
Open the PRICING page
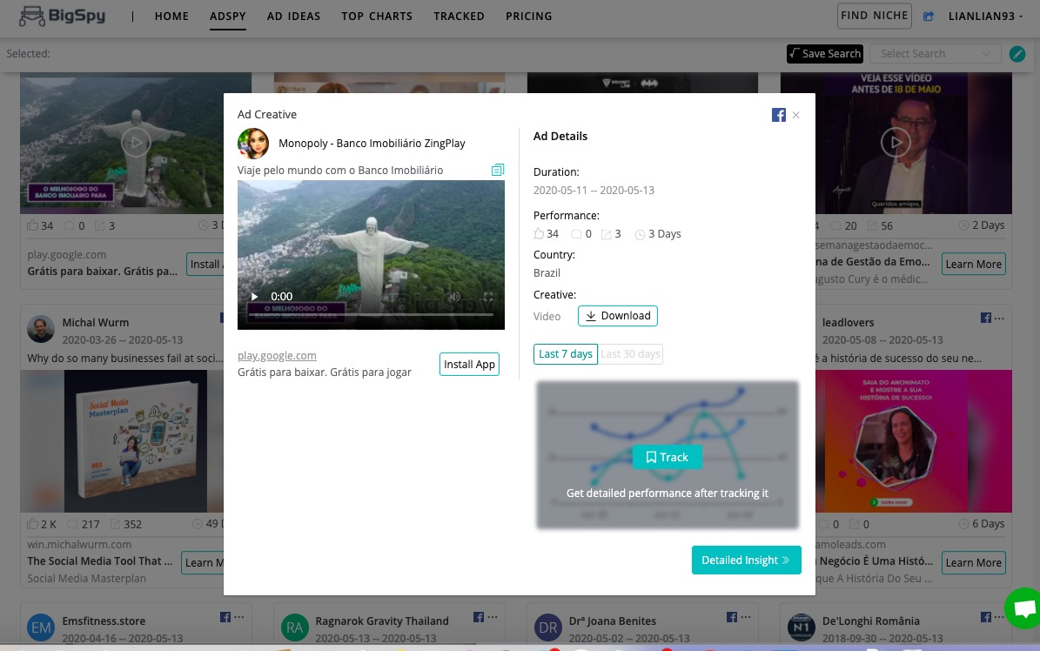pos(528,16)
